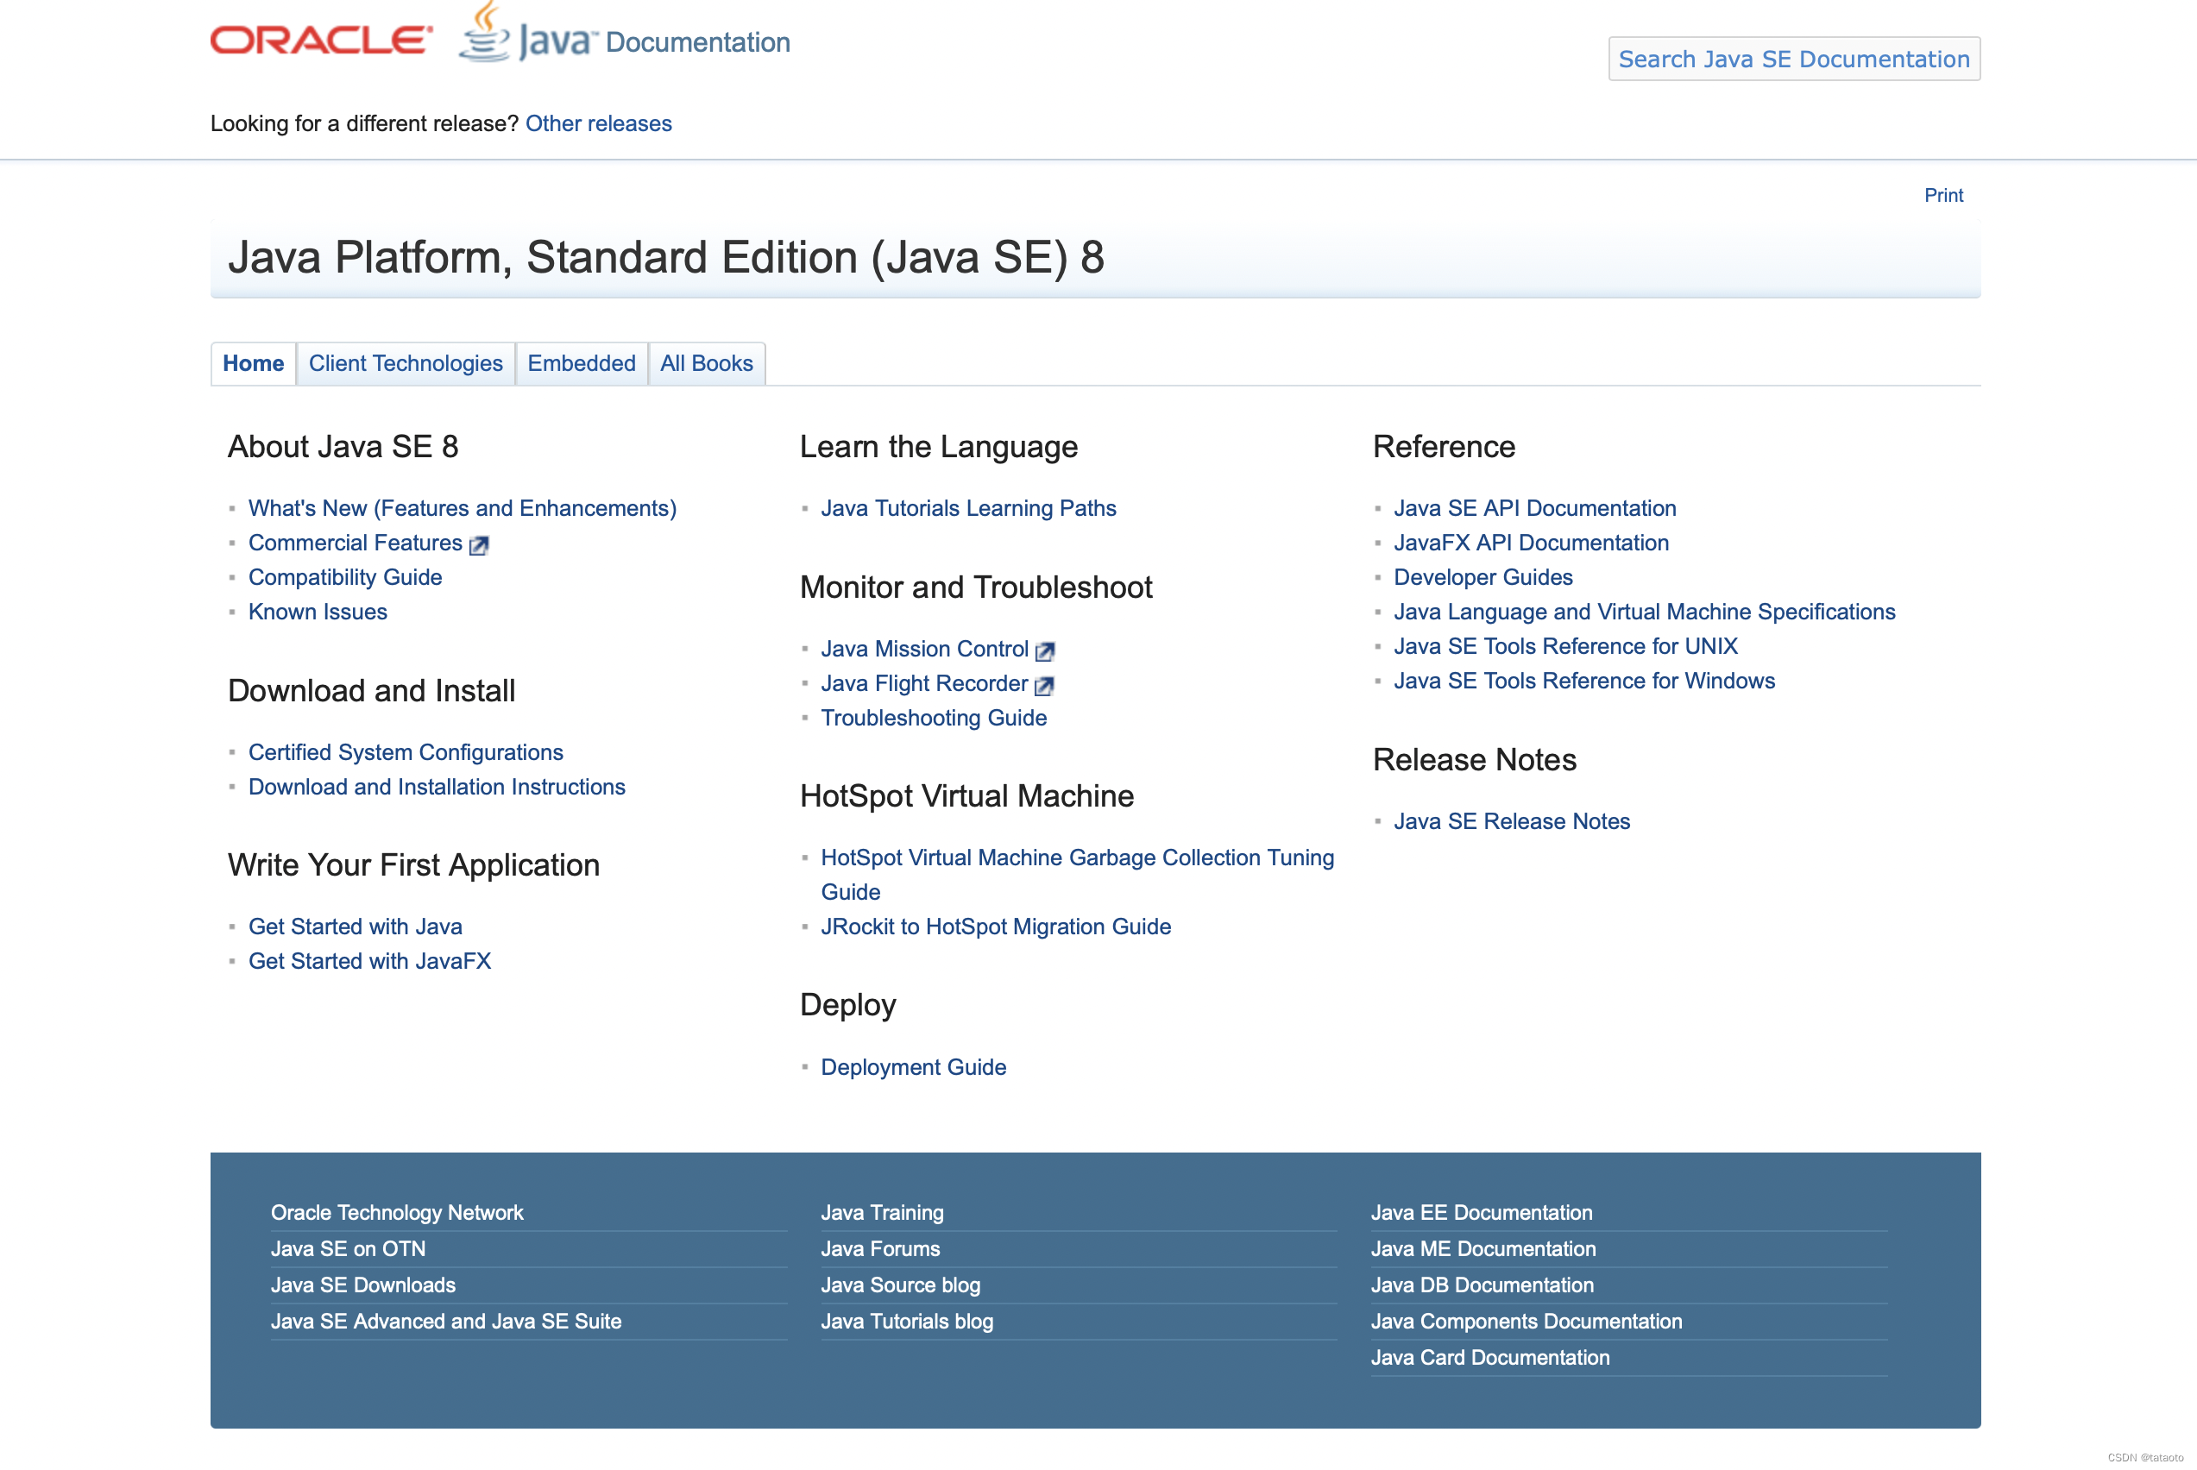
Task: Select the Home tab
Action: click(x=253, y=364)
